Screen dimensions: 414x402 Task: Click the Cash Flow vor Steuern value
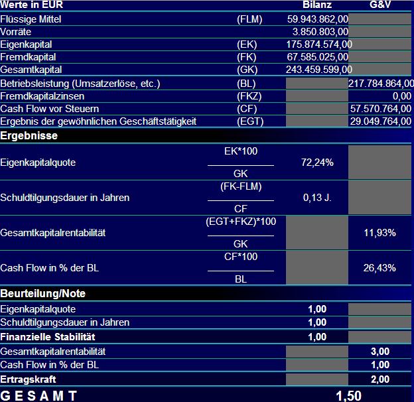point(381,109)
